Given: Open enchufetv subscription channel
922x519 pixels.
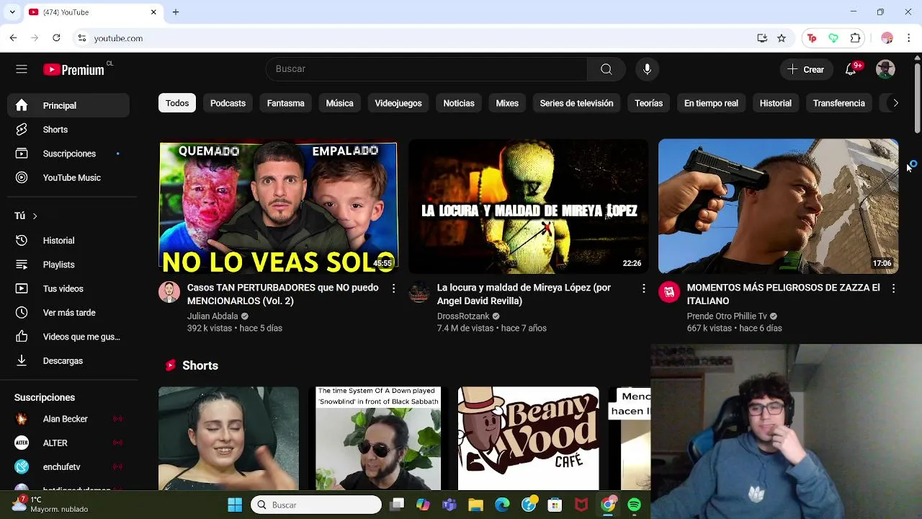Looking at the screenshot, I should pyautogui.click(x=69, y=467).
